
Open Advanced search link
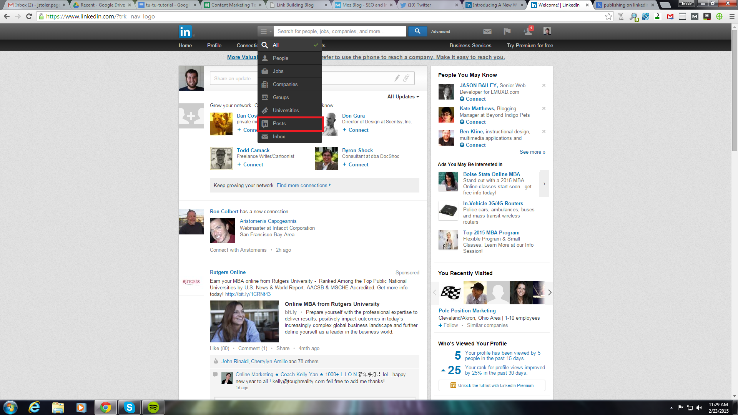click(440, 32)
